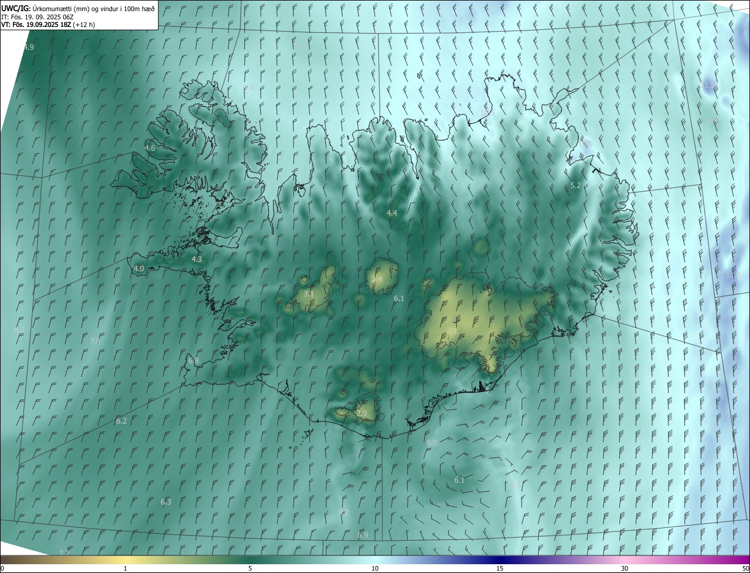Select the 6.2 value label

point(121,421)
